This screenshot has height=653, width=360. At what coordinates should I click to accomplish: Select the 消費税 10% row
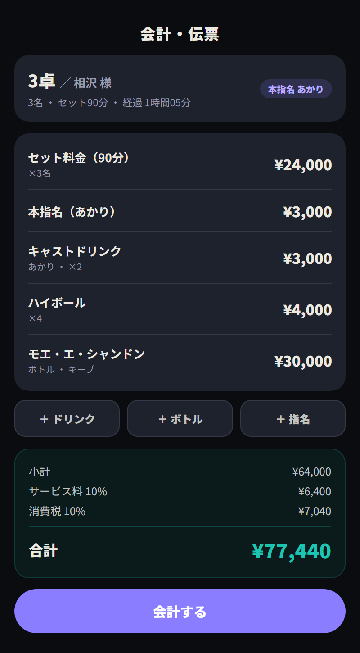(x=180, y=511)
